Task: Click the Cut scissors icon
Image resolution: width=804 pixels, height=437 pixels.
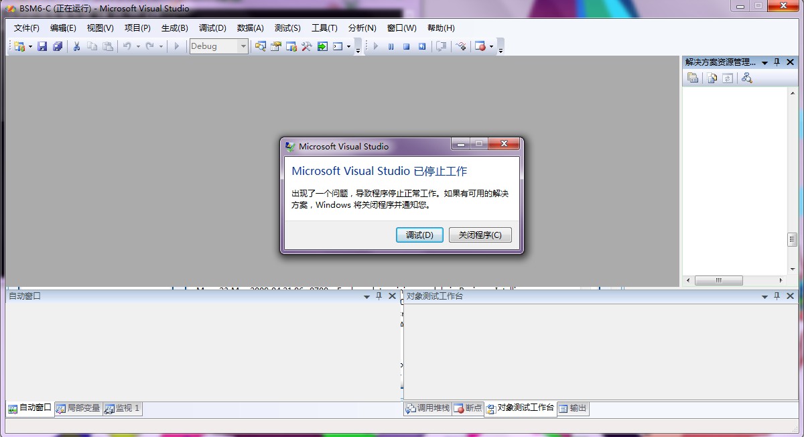Action: point(76,46)
